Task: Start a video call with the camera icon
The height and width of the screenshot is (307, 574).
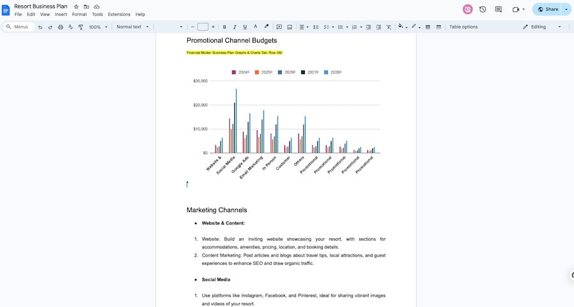Action: click(516, 10)
